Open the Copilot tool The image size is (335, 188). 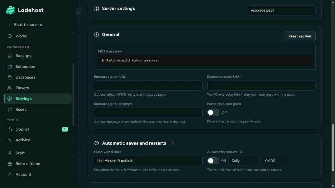tap(38, 129)
